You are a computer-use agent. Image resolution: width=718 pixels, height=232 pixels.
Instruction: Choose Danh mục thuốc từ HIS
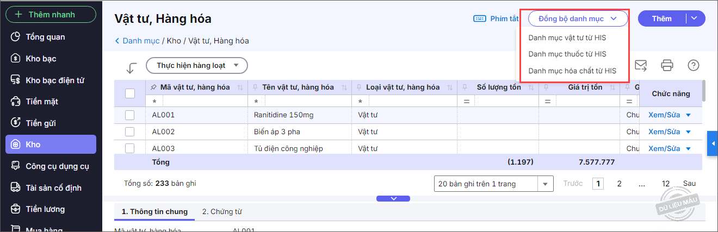tap(567, 54)
